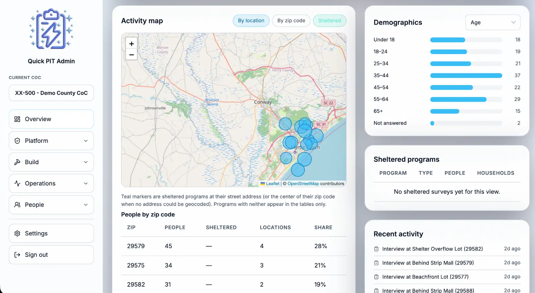Open the Leaflet attribution link
Screen dimensions: 535x293
click(273, 184)
